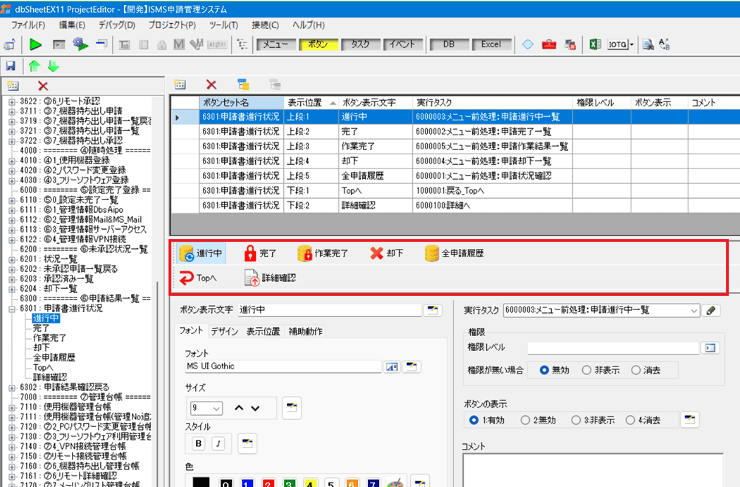Screen dimensions: 740x487
Task: Click the green move-up arrow icon
Action: click(34, 66)
